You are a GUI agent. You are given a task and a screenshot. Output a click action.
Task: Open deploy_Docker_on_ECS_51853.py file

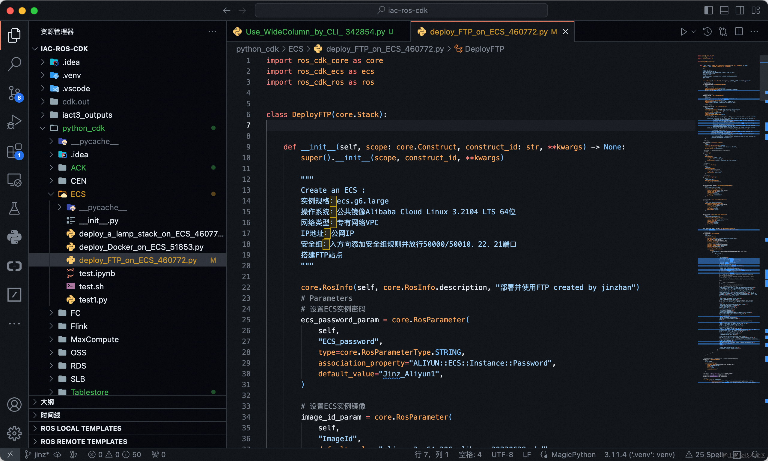tap(127, 247)
